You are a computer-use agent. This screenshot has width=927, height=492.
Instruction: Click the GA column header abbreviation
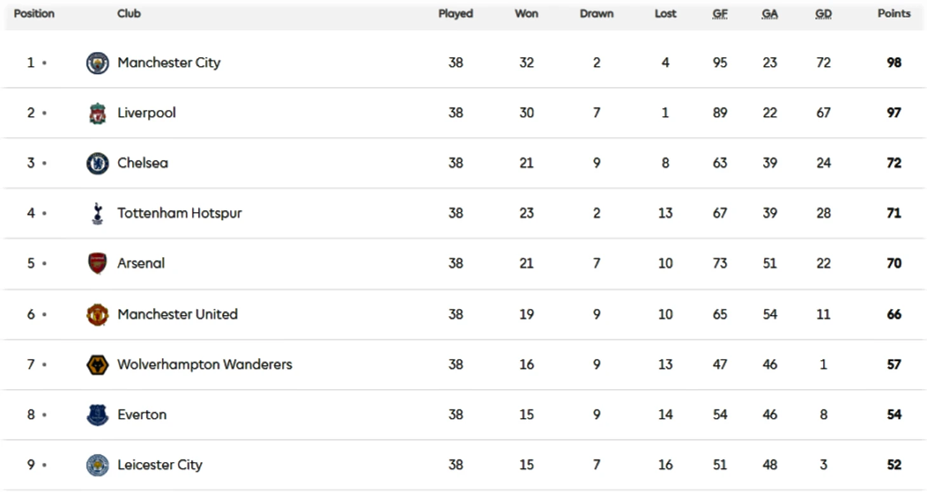pos(770,13)
